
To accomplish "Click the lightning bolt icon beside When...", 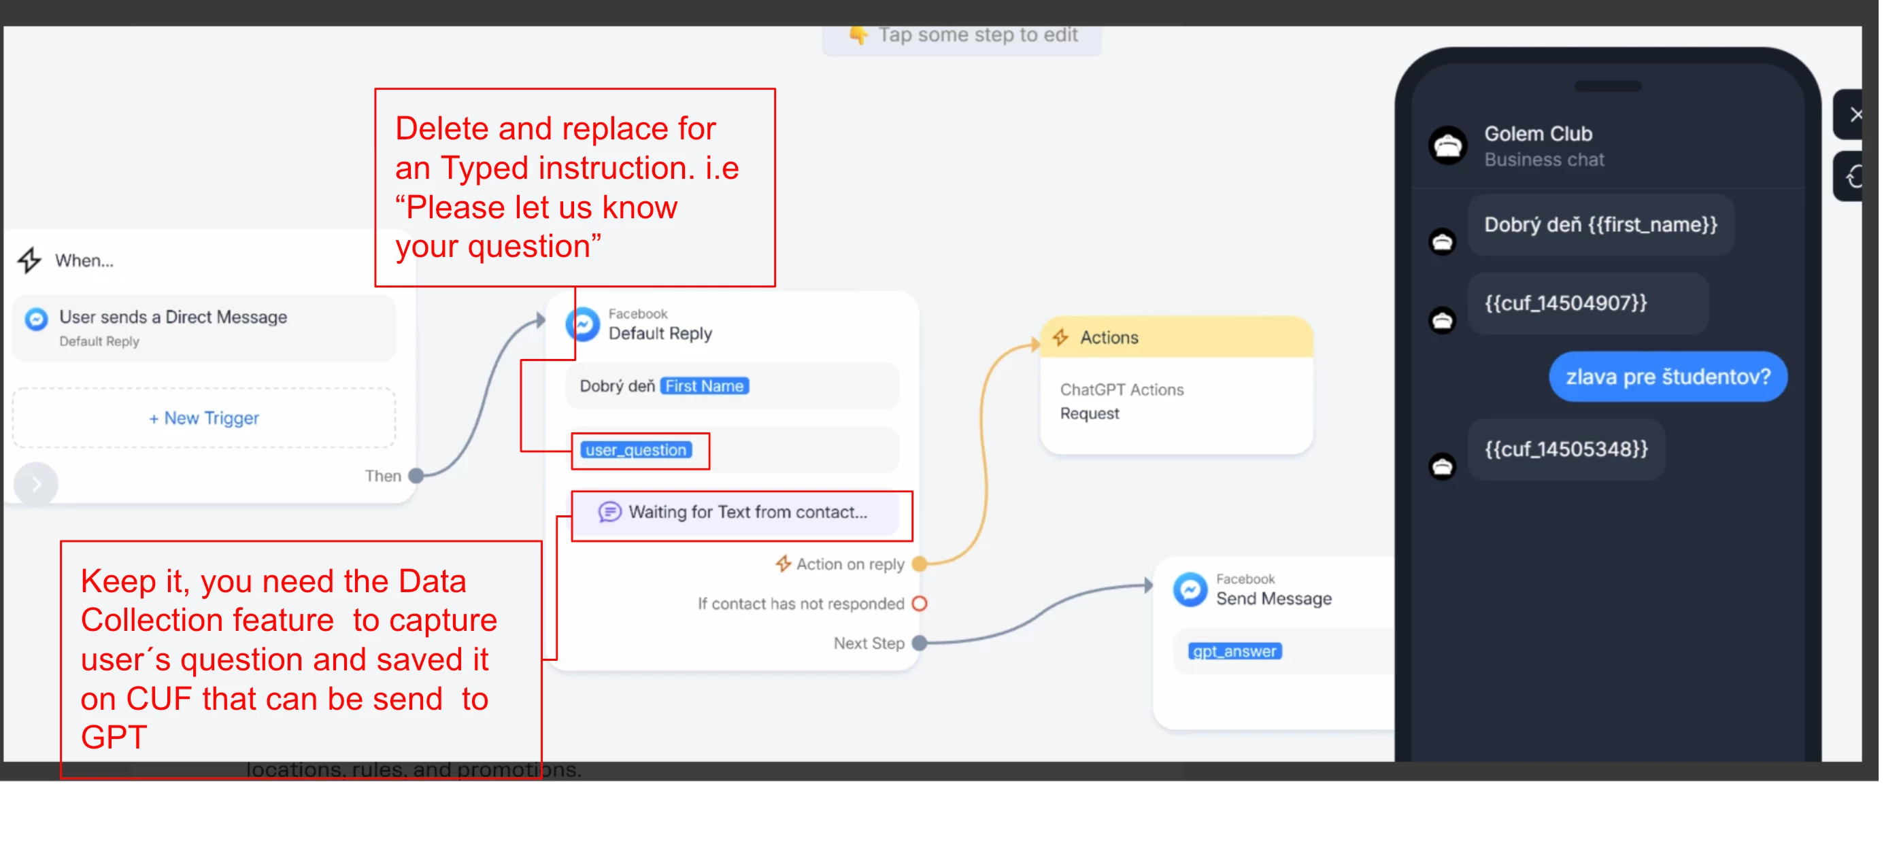I will tap(29, 260).
